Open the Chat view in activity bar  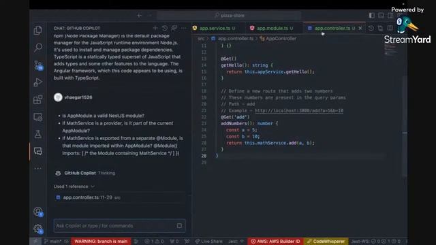point(38,151)
